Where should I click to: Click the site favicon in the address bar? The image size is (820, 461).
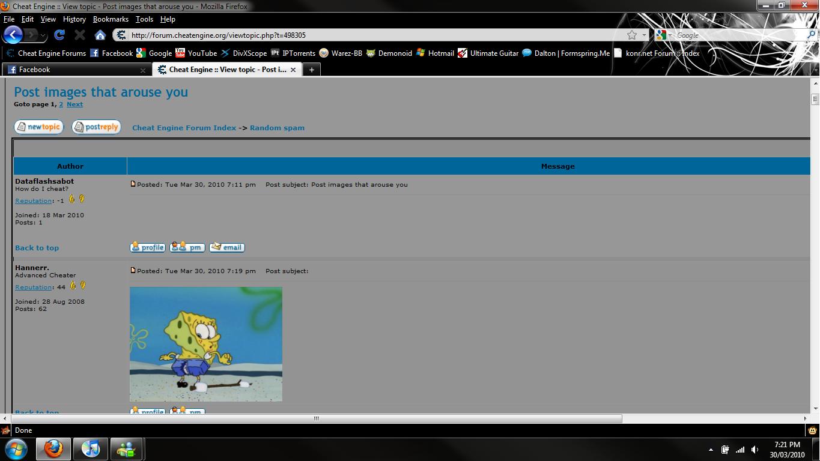click(x=121, y=35)
